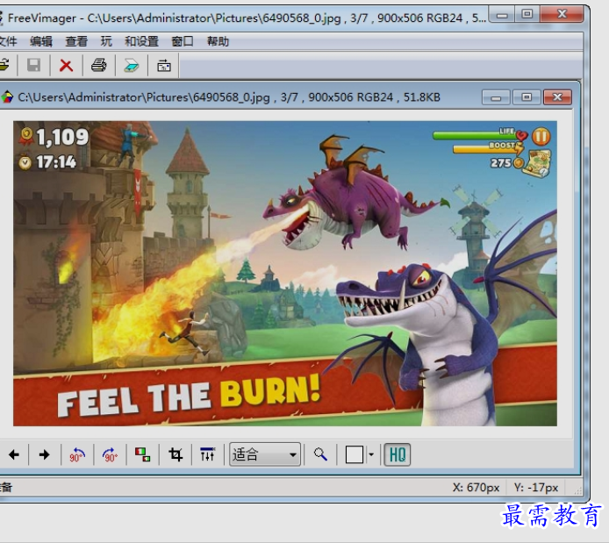609x543 pixels.
Task: Click the white background color swatch
Action: pos(355,454)
